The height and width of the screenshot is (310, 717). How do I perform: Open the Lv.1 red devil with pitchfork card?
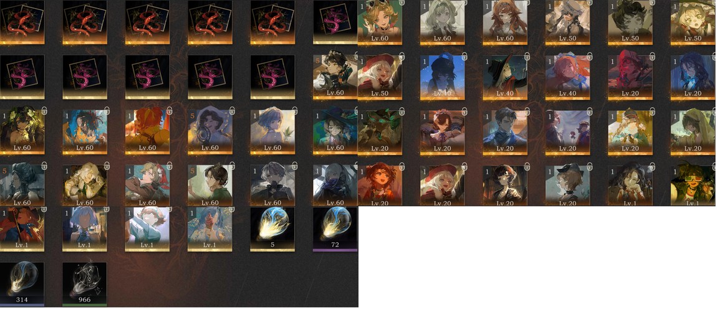[x=22, y=229]
